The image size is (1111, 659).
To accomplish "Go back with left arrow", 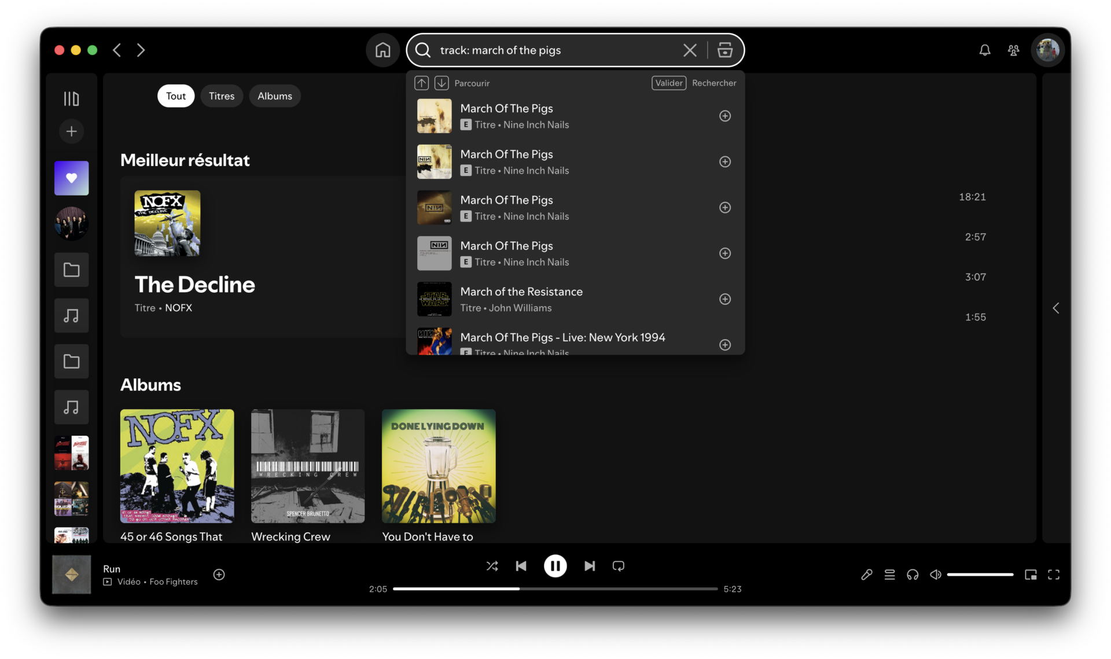I will tap(117, 50).
